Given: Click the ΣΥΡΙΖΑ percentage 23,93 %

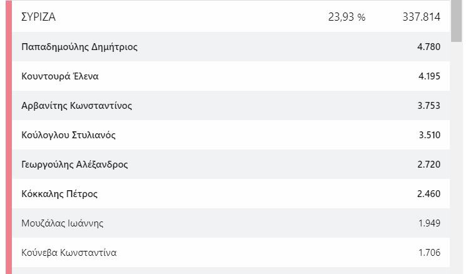Looking at the screenshot, I should click(346, 17).
